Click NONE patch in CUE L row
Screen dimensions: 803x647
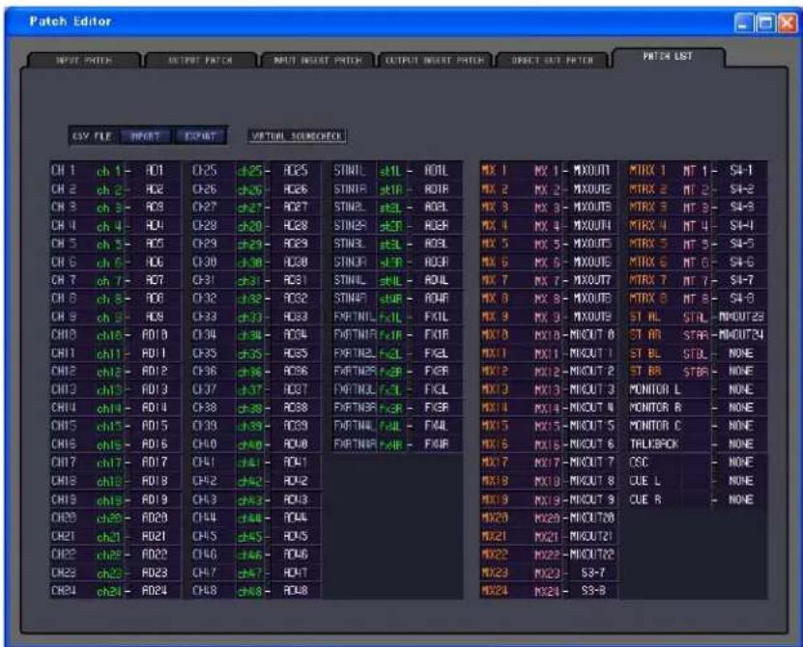tap(741, 481)
